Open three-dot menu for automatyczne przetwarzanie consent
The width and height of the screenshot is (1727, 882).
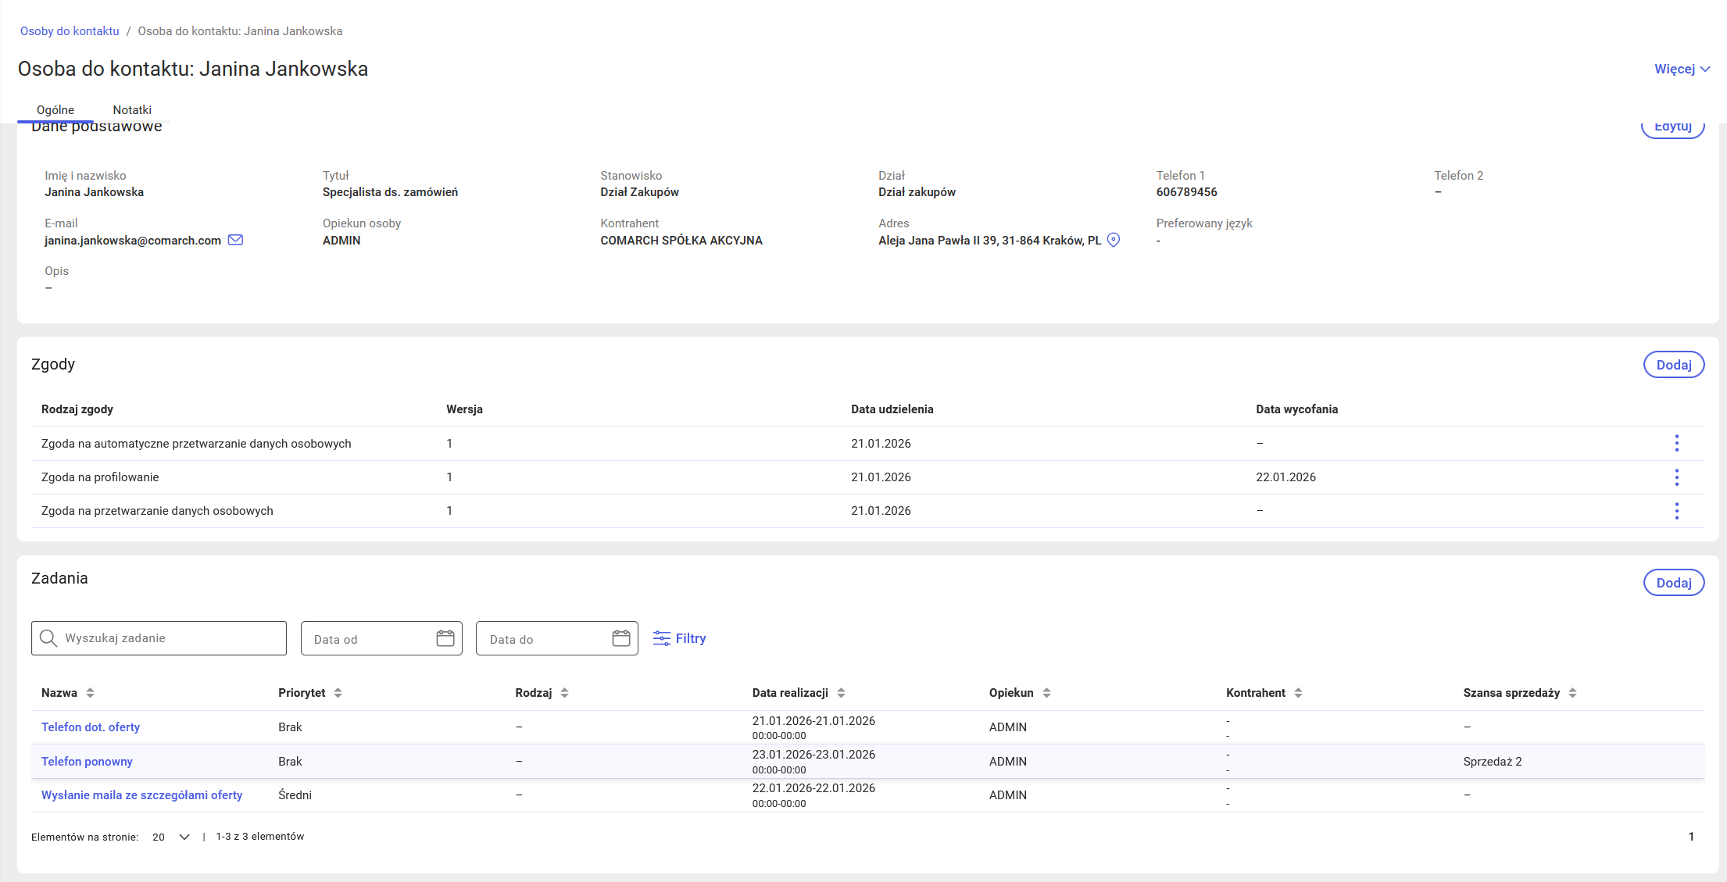1676,444
